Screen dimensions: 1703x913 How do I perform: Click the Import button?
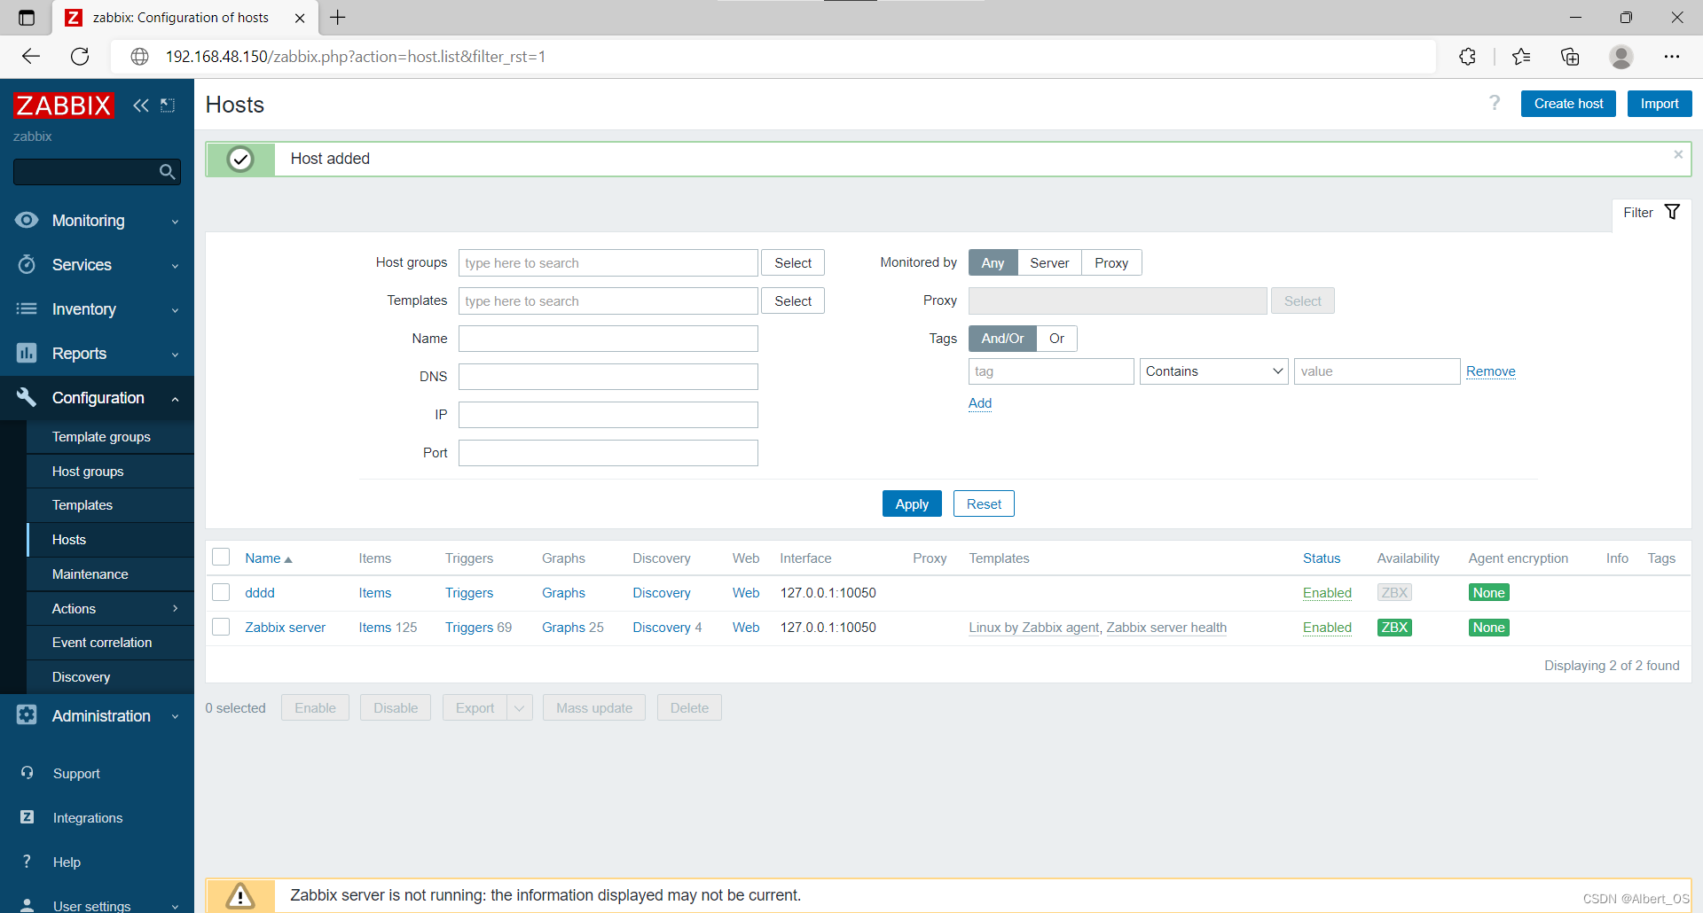tap(1659, 104)
